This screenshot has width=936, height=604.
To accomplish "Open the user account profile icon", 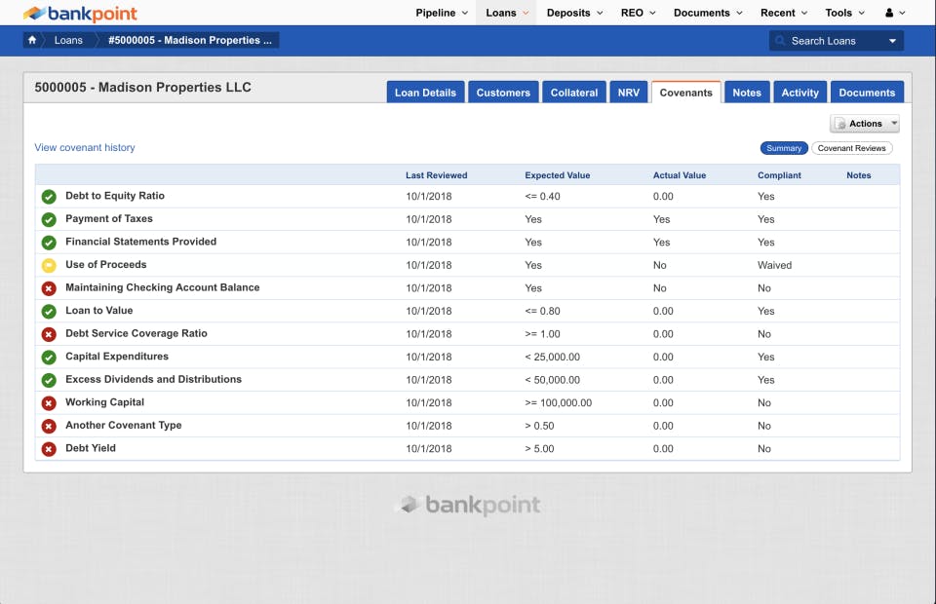I will [889, 13].
